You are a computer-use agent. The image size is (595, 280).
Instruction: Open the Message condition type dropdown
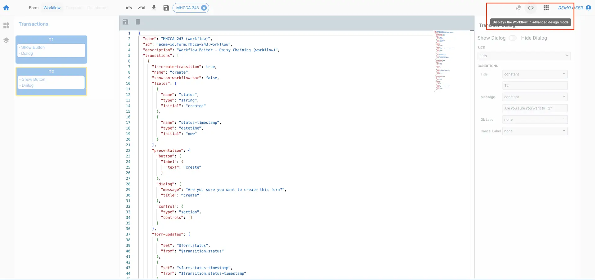(535, 97)
